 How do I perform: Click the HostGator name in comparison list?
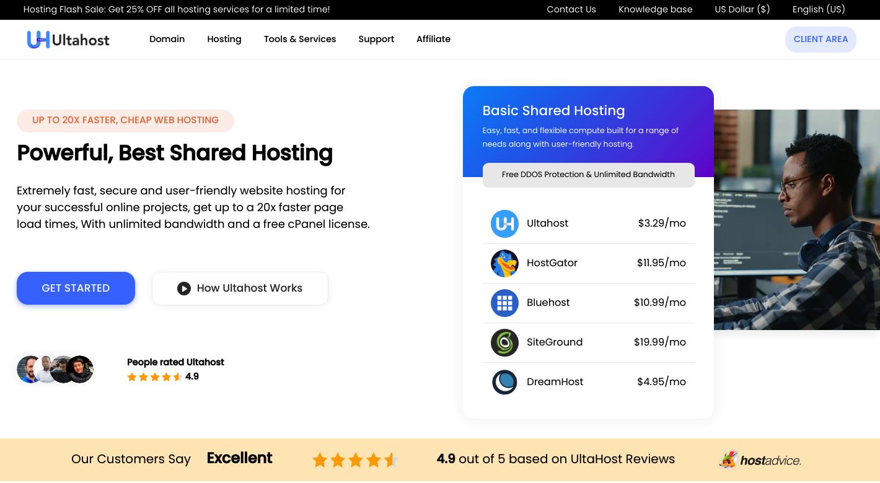pyautogui.click(x=552, y=263)
